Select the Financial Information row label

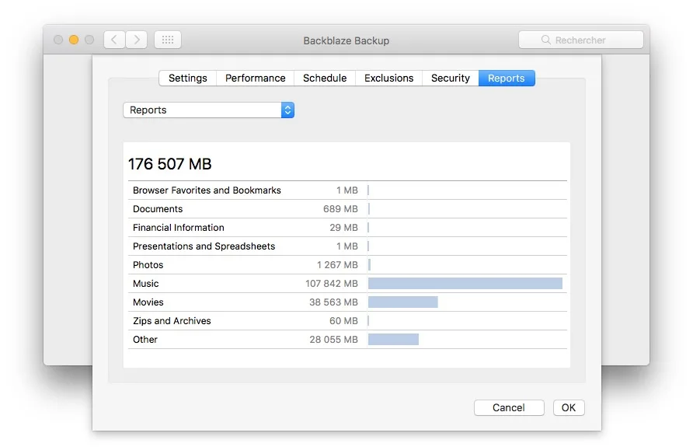[x=179, y=227]
